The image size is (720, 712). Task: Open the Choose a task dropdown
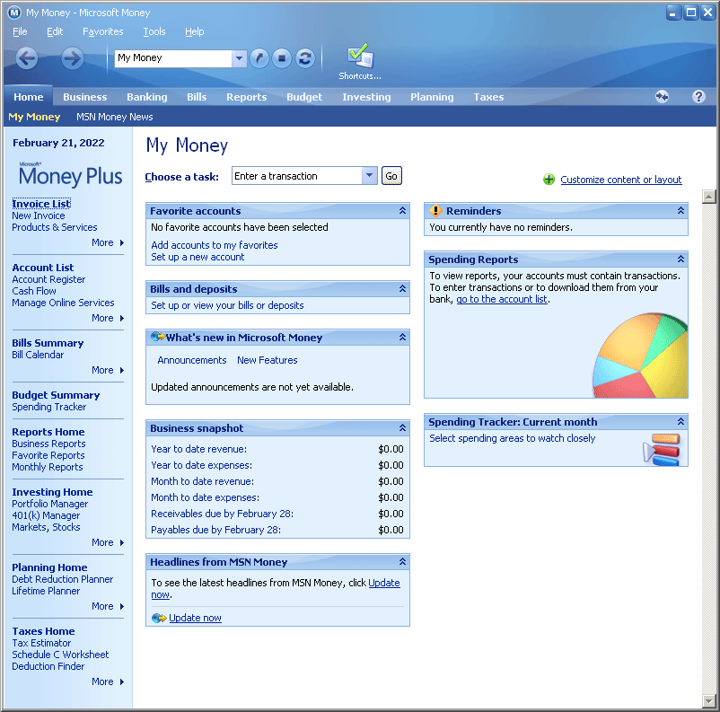click(370, 176)
